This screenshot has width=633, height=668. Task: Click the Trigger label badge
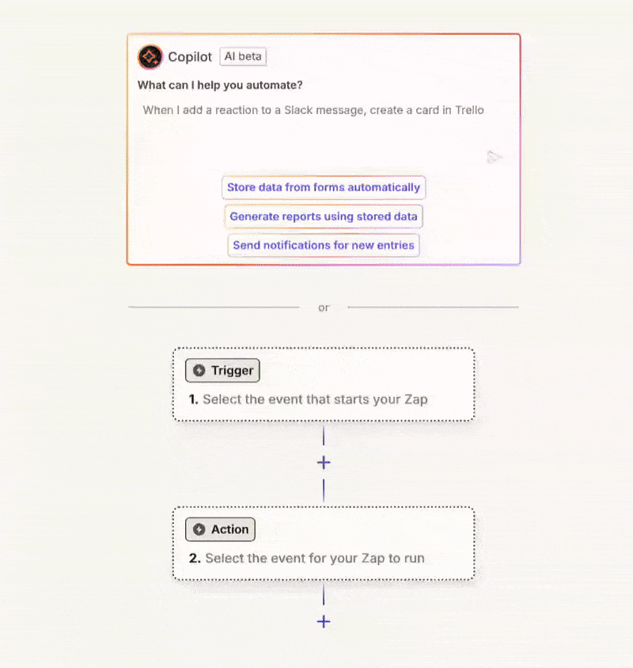(222, 370)
